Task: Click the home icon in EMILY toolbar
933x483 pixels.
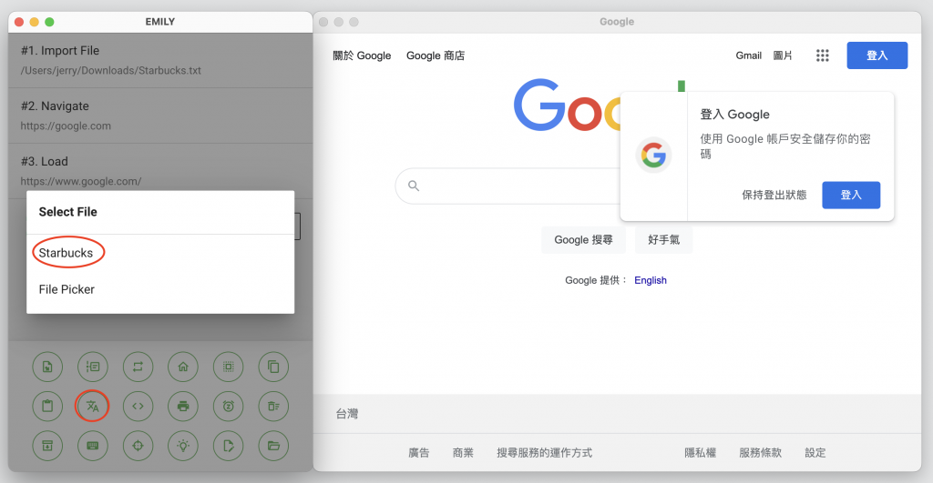Action: (183, 367)
